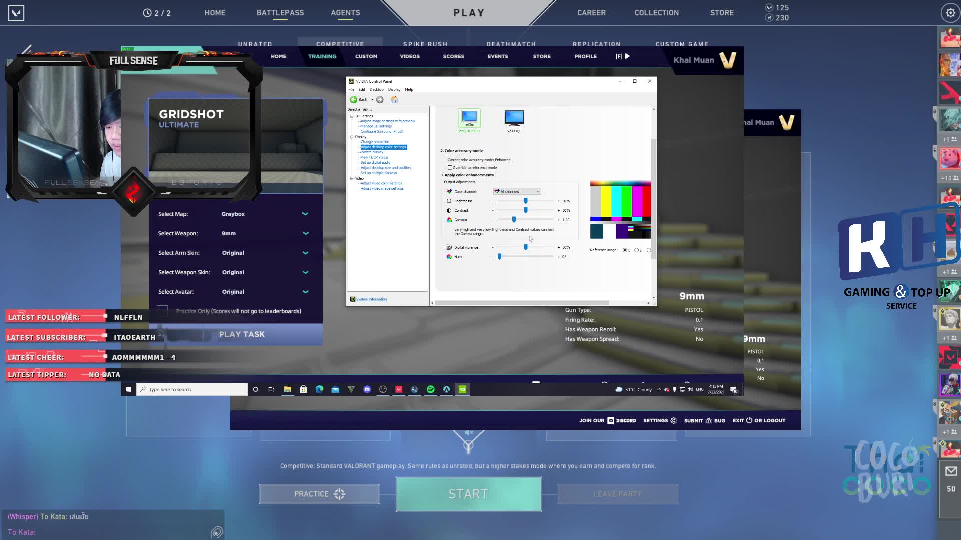This screenshot has width=961, height=540.
Task: Expand the Select Arm Skin dropdown
Action: pyautogui.click(x=305, y=253)
